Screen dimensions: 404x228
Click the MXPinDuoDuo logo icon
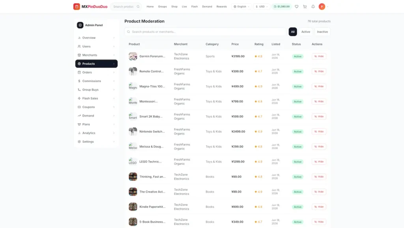pos(77,6)
